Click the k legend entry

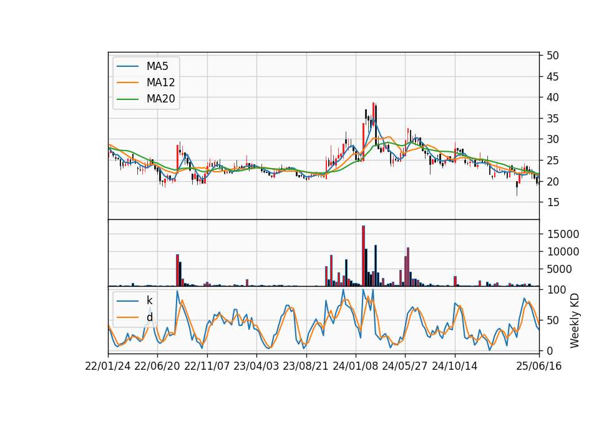pyautogui.click(x=149, y=300)
